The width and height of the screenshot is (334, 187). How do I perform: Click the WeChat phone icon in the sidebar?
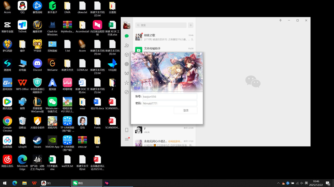(x=127, y=130)
